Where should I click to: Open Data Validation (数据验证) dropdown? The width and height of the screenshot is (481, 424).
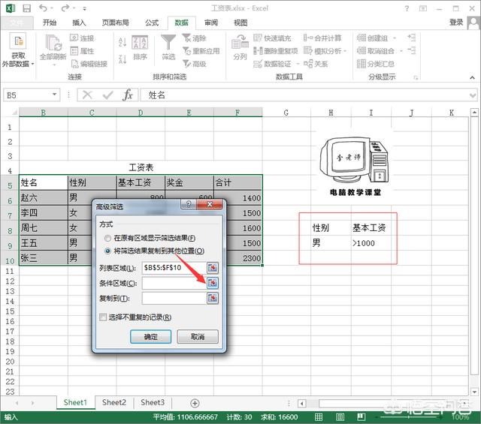coord(298,64)
